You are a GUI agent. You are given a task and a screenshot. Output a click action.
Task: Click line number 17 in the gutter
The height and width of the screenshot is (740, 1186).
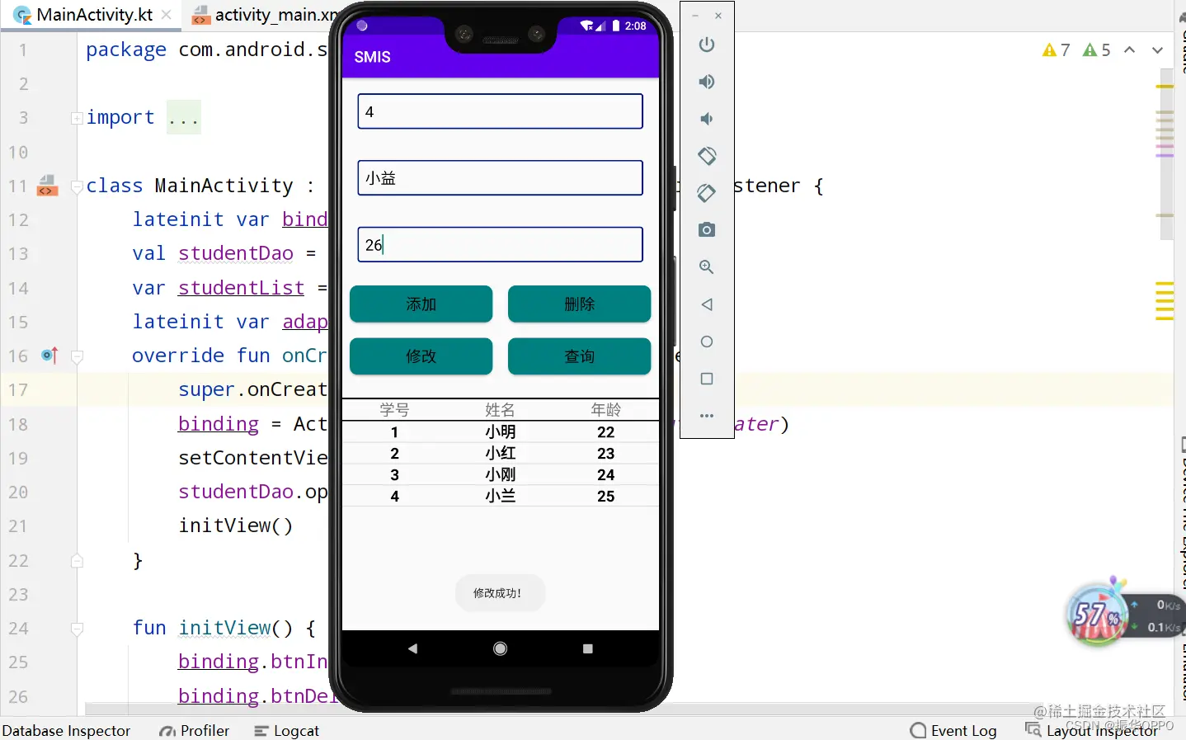pyautogui.click(x=18, y=390)
